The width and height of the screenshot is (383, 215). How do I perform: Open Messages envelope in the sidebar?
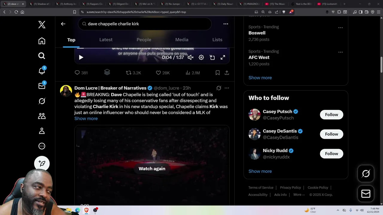pyautogui.click(x=42, y=86)
